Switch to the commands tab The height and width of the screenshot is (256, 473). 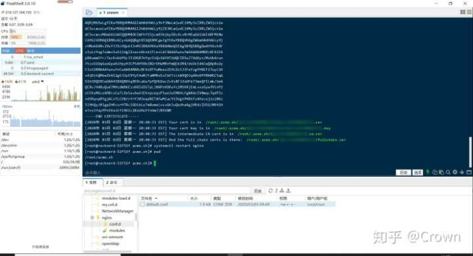[x=113, y=182]
